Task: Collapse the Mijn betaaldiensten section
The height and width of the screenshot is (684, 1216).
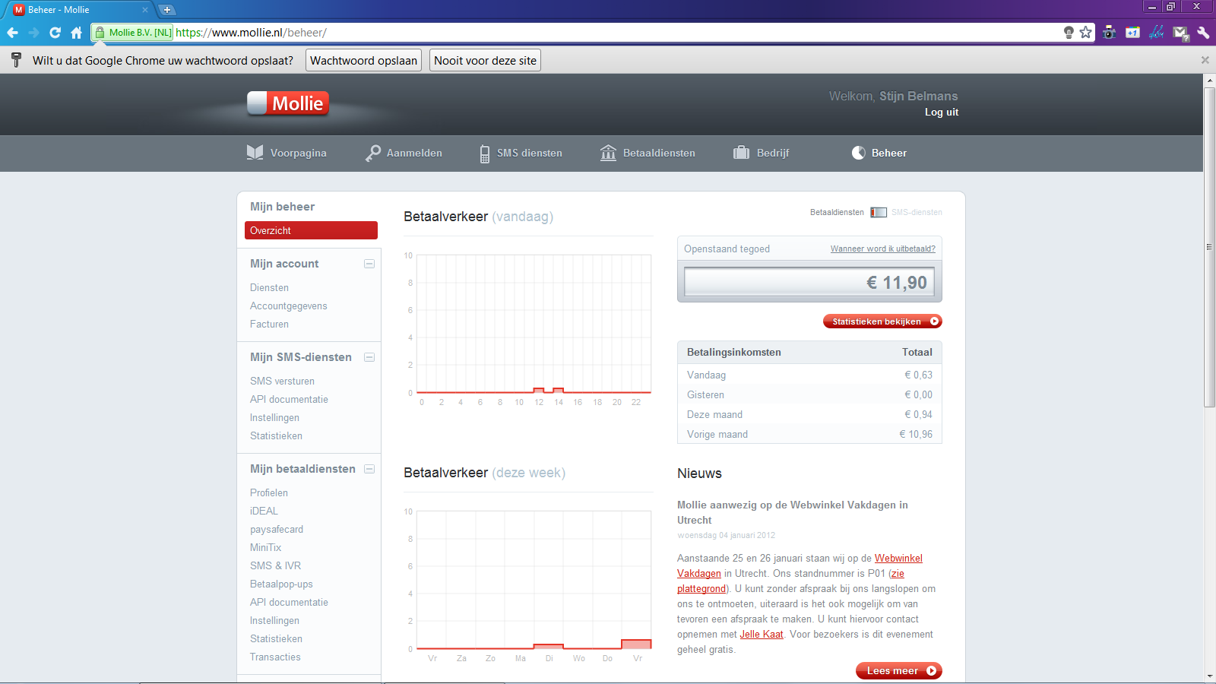Action: tap(369, 469)
